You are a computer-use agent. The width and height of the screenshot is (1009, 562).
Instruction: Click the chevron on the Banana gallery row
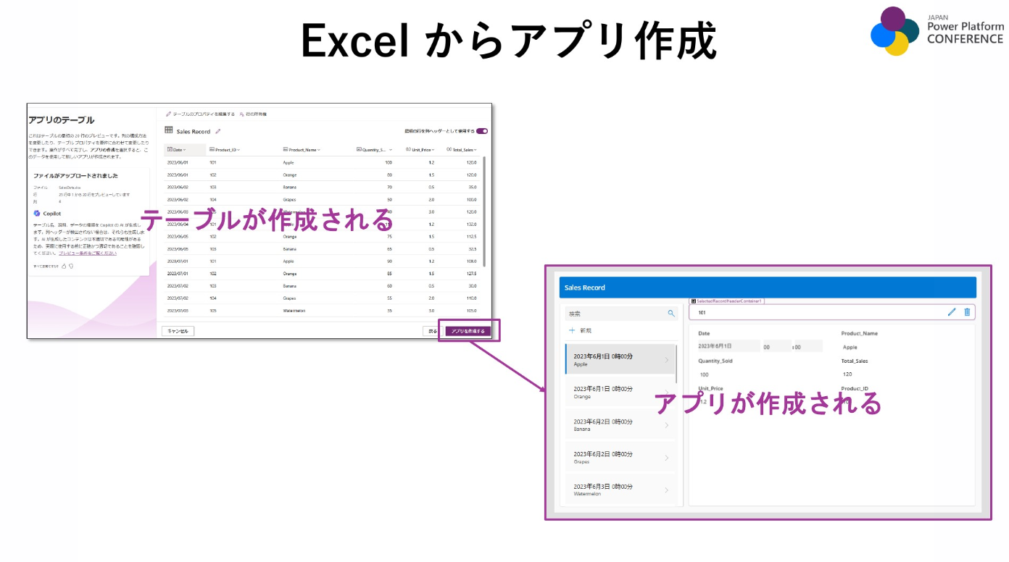click(667, 425)
